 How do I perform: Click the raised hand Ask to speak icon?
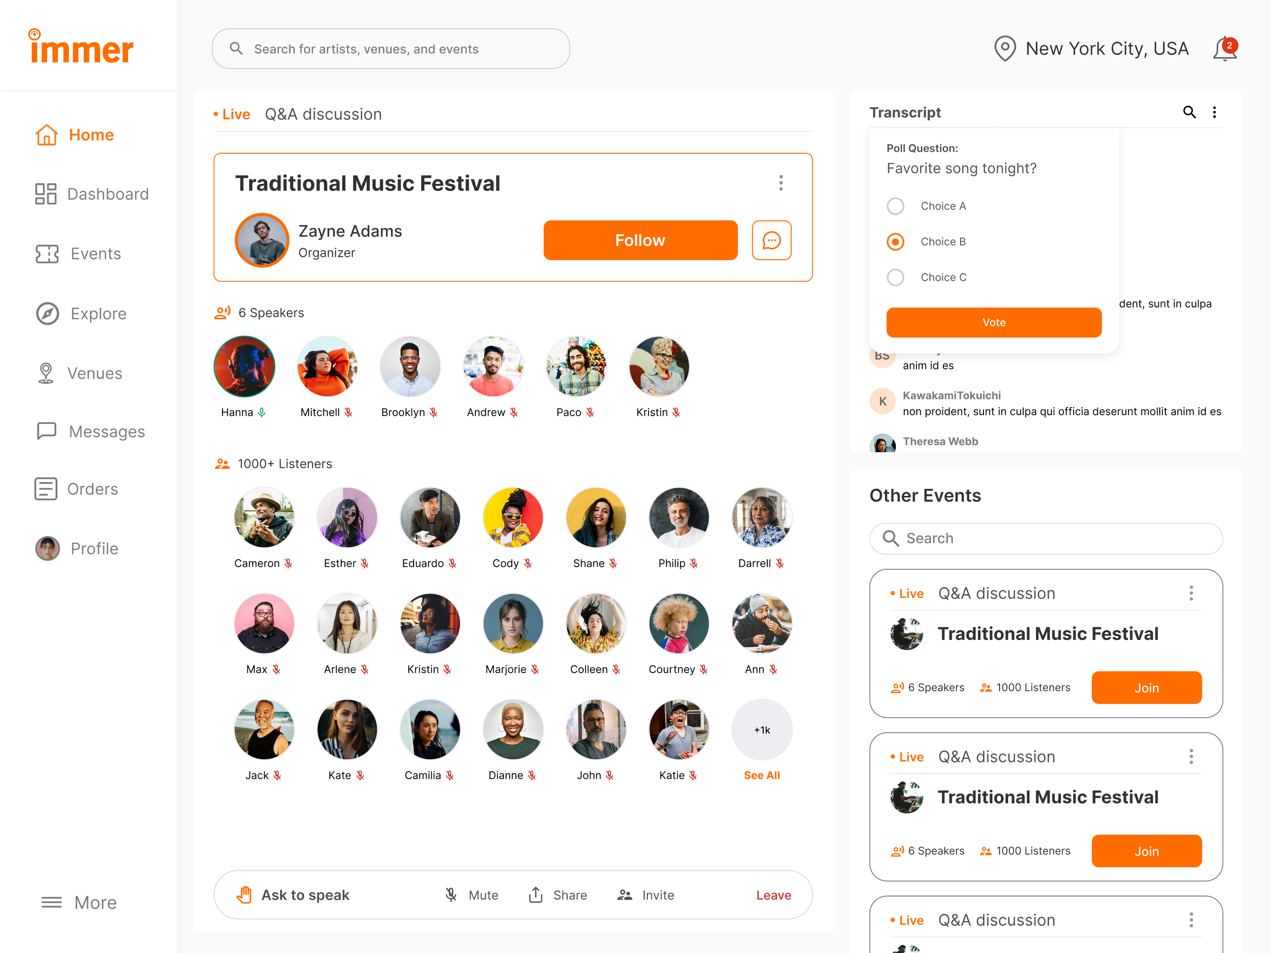coord(244,895)
